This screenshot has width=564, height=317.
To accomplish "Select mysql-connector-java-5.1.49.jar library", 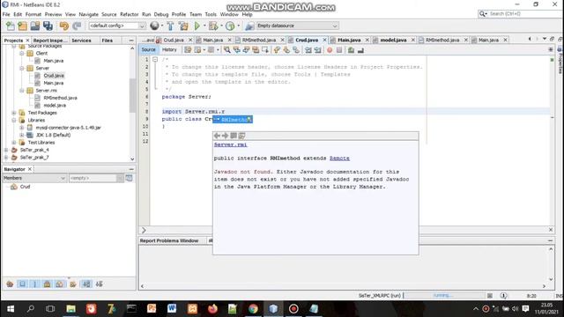I will coord(69,128).
